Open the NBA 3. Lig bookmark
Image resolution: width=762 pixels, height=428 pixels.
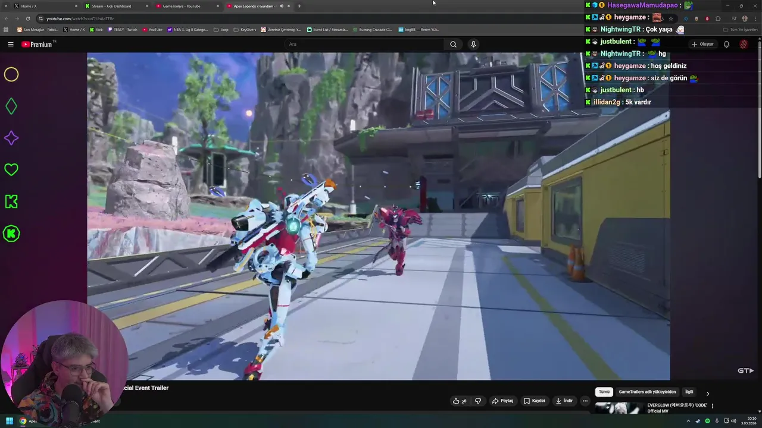click(188, 29)
